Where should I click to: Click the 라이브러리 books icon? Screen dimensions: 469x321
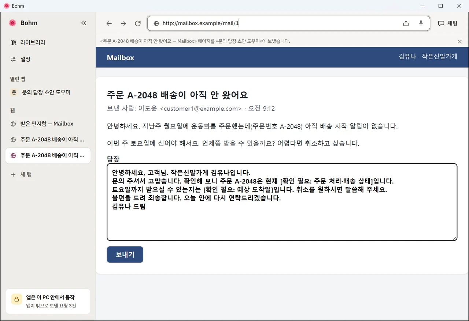pyautogui.click(x=14, y=43)
